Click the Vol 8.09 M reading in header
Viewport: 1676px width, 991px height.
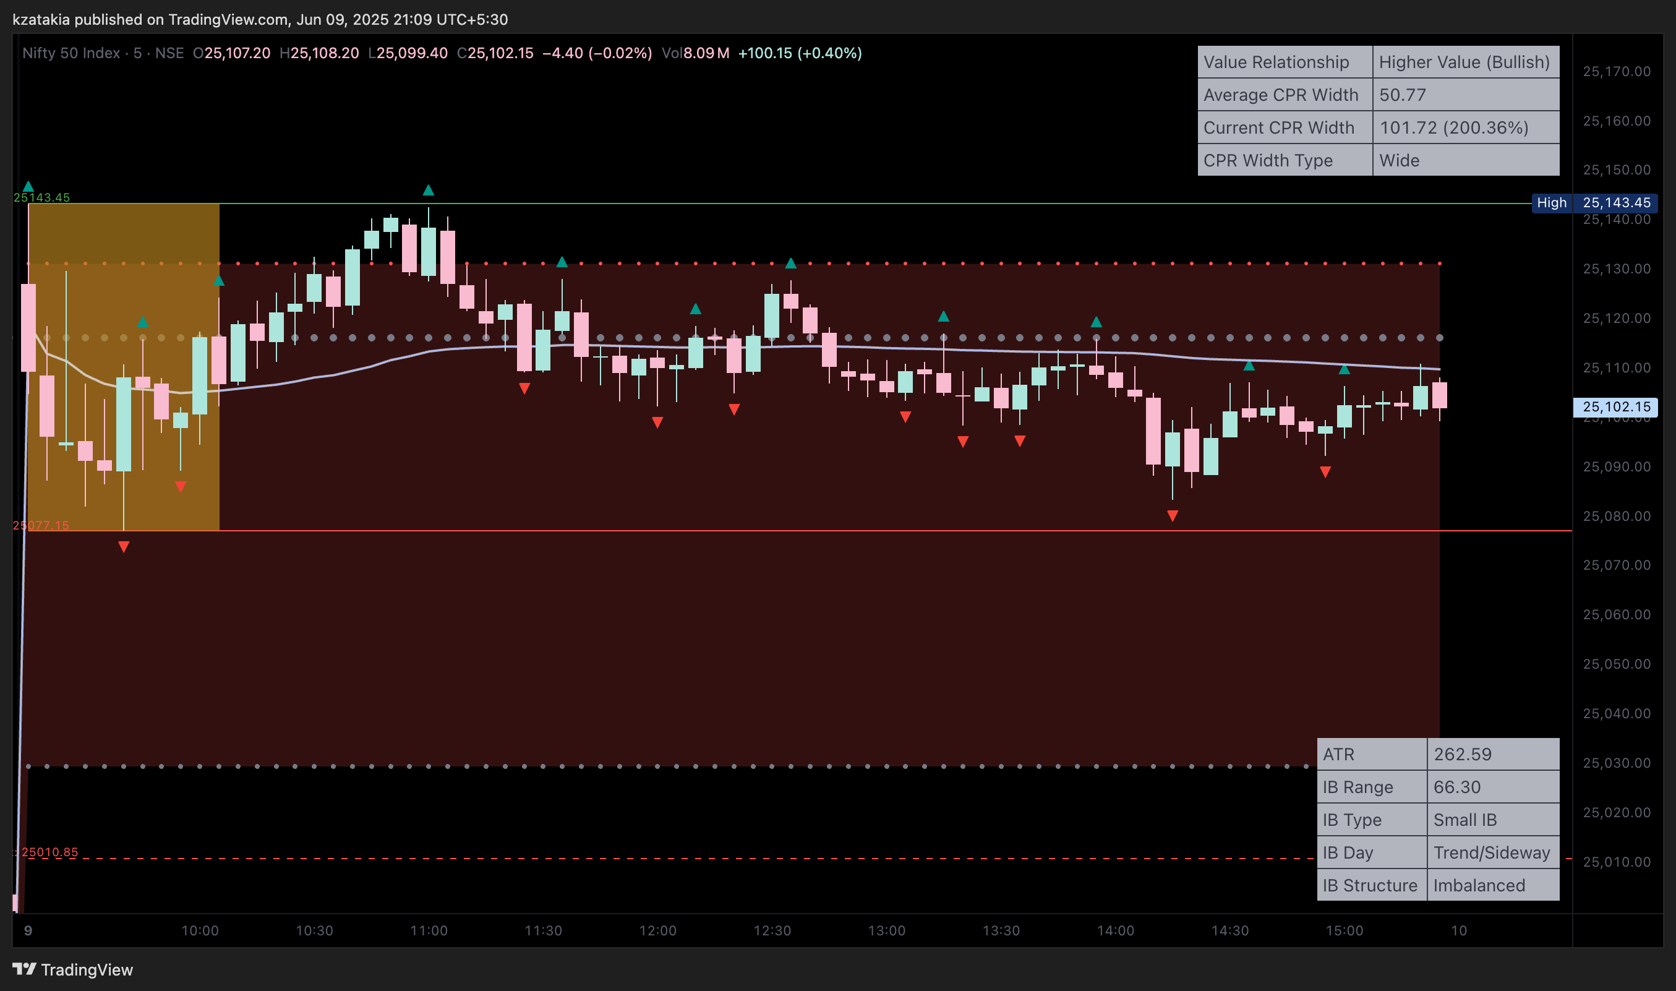click(695, 53)
